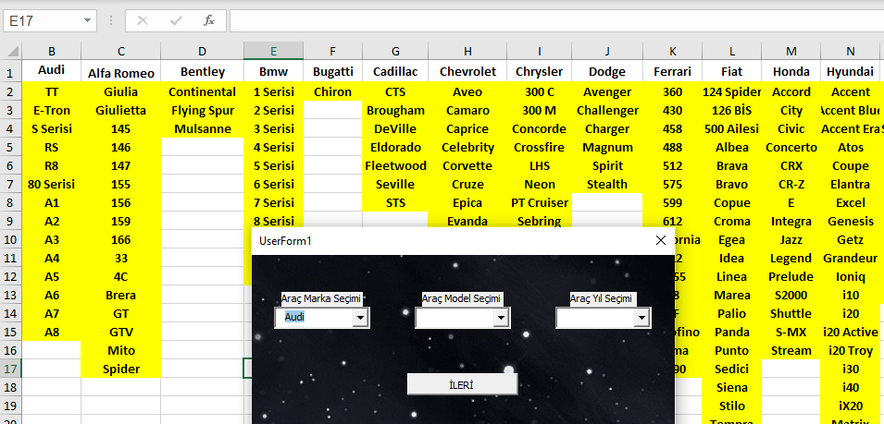Click the Hyundai header cell
This screenshot has height=424, width=884.
coord(850,71)
